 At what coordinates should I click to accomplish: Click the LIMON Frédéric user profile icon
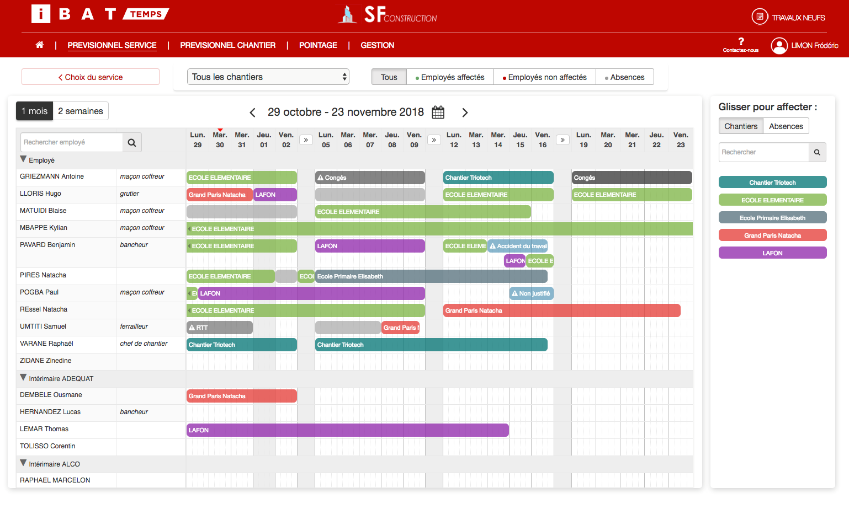tap(779, 46)
